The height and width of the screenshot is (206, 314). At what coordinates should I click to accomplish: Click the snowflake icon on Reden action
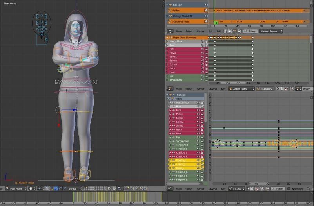[x=207, y=11]
